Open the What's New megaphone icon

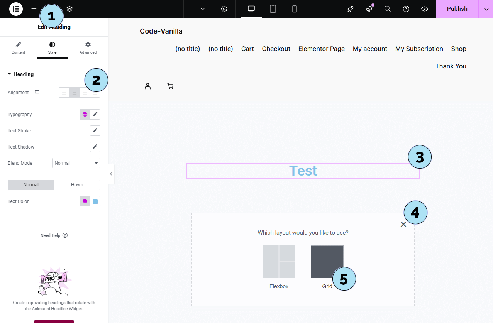click(x=369, y=9)
